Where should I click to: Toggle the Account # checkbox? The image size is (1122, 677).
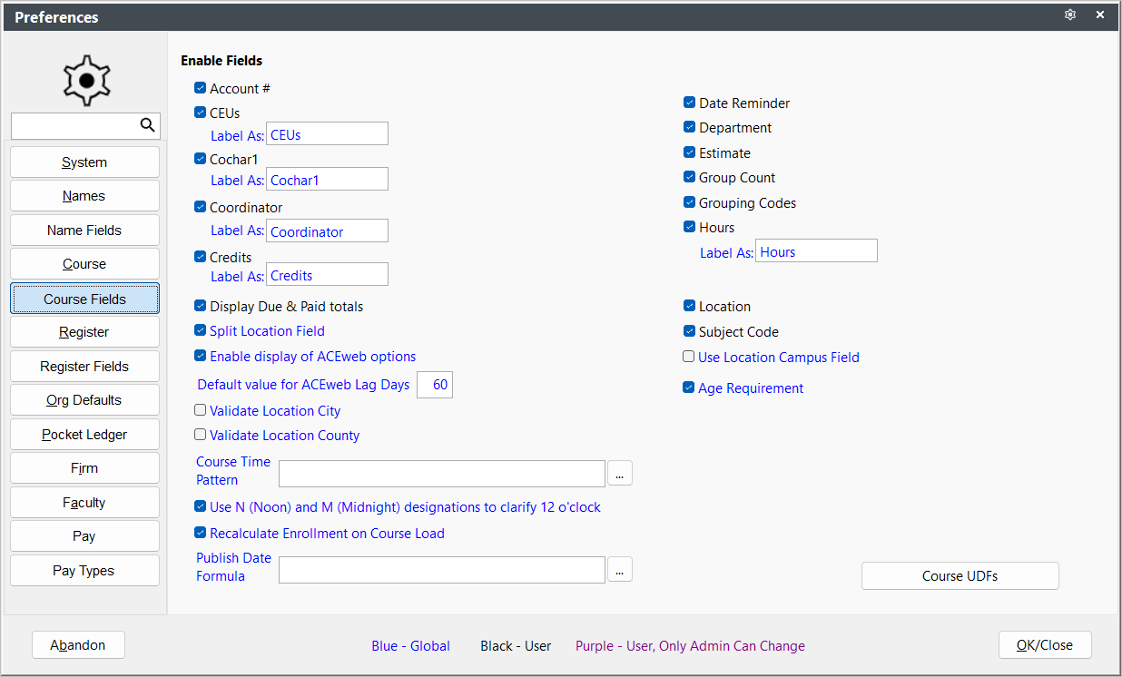(x=201, y=88)
